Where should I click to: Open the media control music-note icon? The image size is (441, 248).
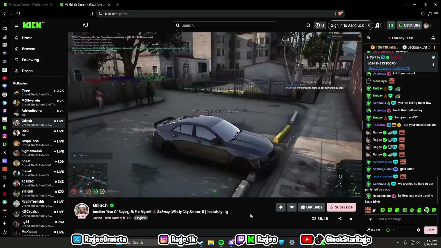point(430,14)
